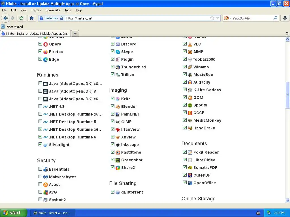Click the Firefox app icon

pyautogui.click(x=46, y=52)
